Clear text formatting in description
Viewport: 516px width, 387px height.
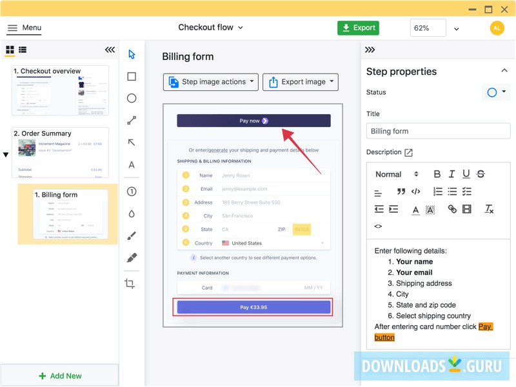coord(489,209)
